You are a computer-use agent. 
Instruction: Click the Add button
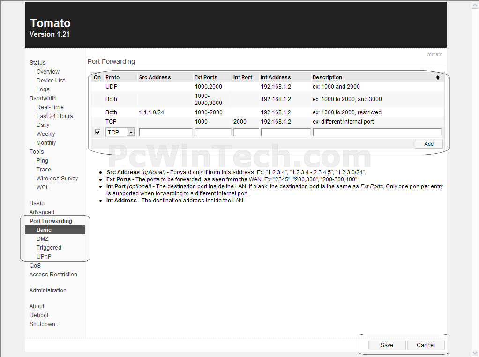[x=428, y=144]
